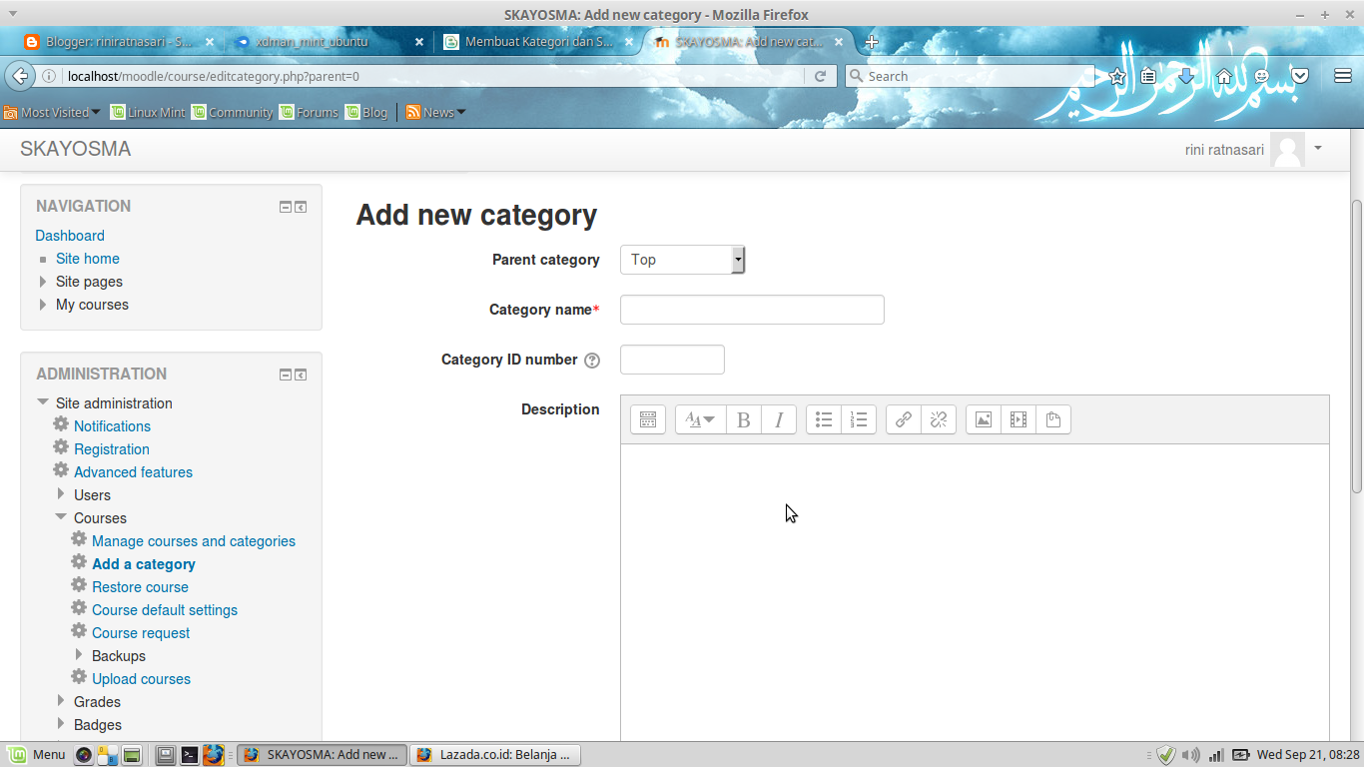Reload the page with the refresh icon
Screen dimensions: 1364x767
(821, 76)
